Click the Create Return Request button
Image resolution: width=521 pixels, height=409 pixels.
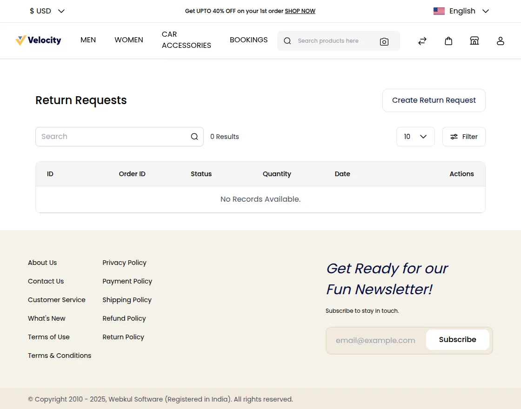[434, 100]
